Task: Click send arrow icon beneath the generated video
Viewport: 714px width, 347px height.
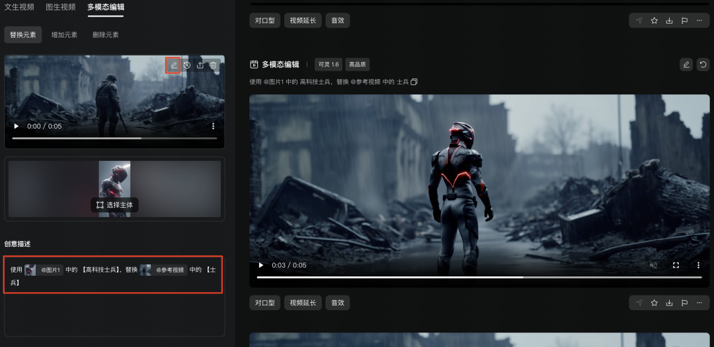Action: coord(639,303)
